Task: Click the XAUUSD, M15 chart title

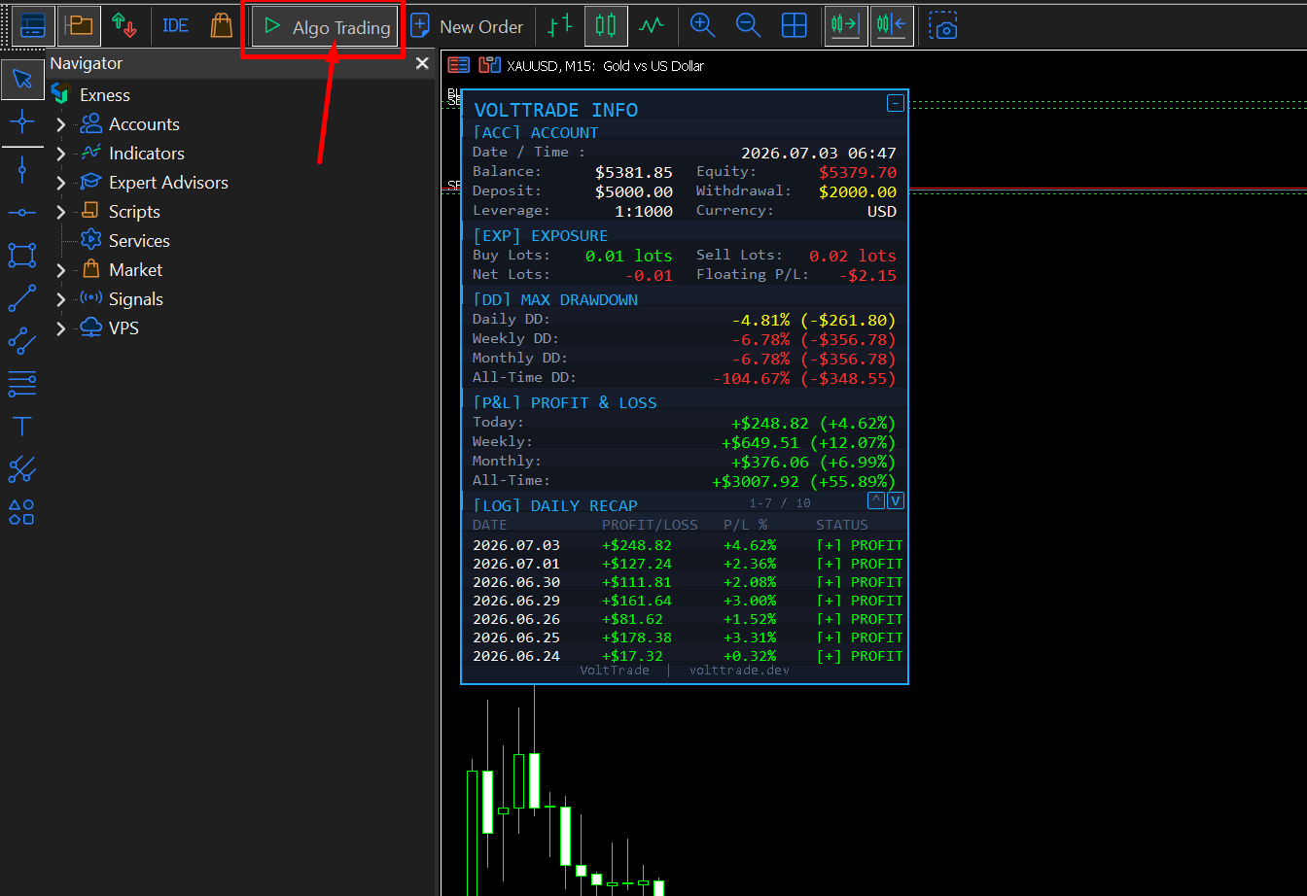Action: tap(605, 66)
